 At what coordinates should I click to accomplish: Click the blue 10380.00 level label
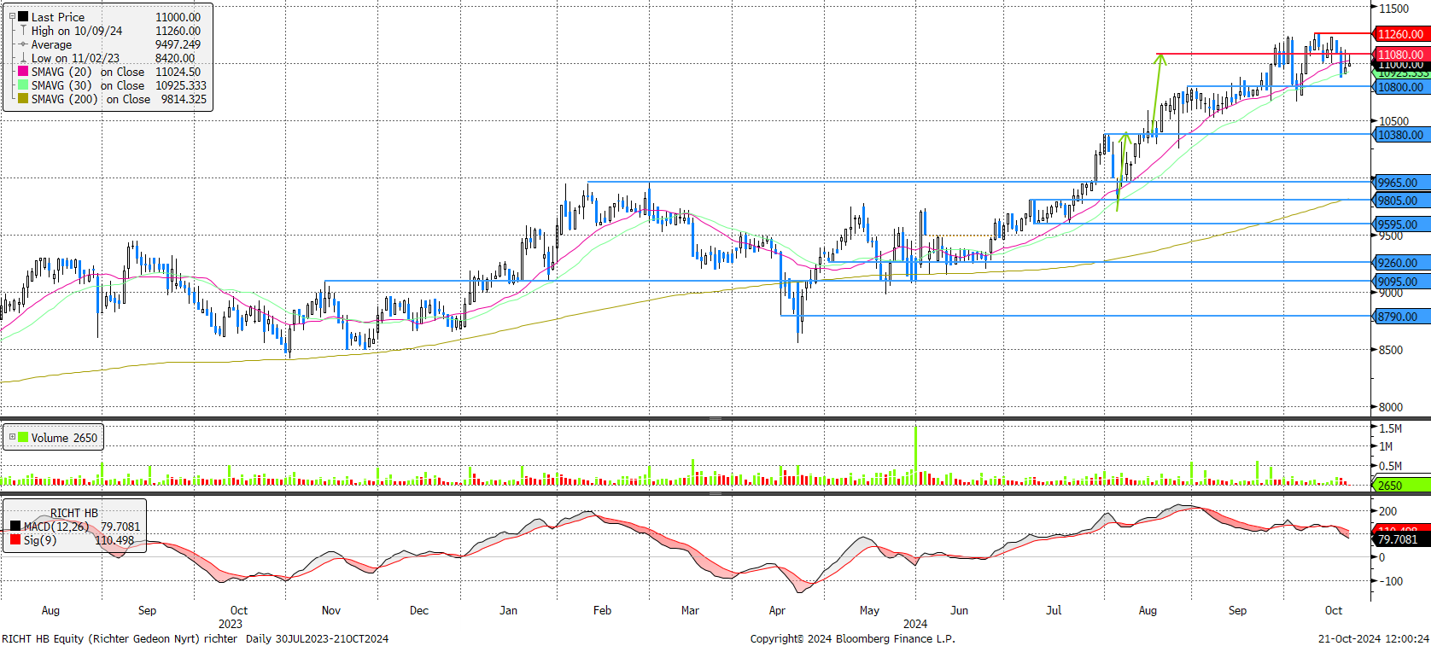pyautogui.click(x=1400, y=135)
